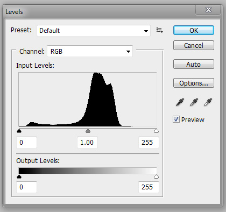Screen dimensions: 226x212
Task: Focus the output white level field 255
Action: click(149, 187)
